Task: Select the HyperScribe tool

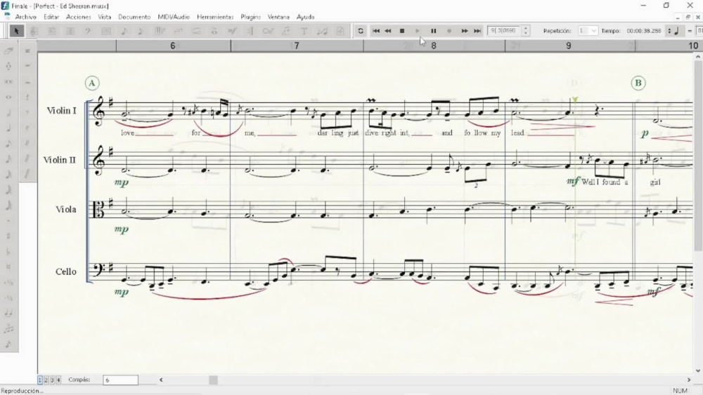Action: 160,31
